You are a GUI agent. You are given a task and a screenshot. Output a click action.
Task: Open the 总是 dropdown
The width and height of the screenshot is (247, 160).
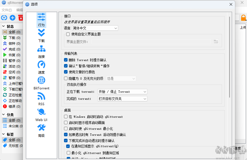pyautogui.click(x=121, y=79)
